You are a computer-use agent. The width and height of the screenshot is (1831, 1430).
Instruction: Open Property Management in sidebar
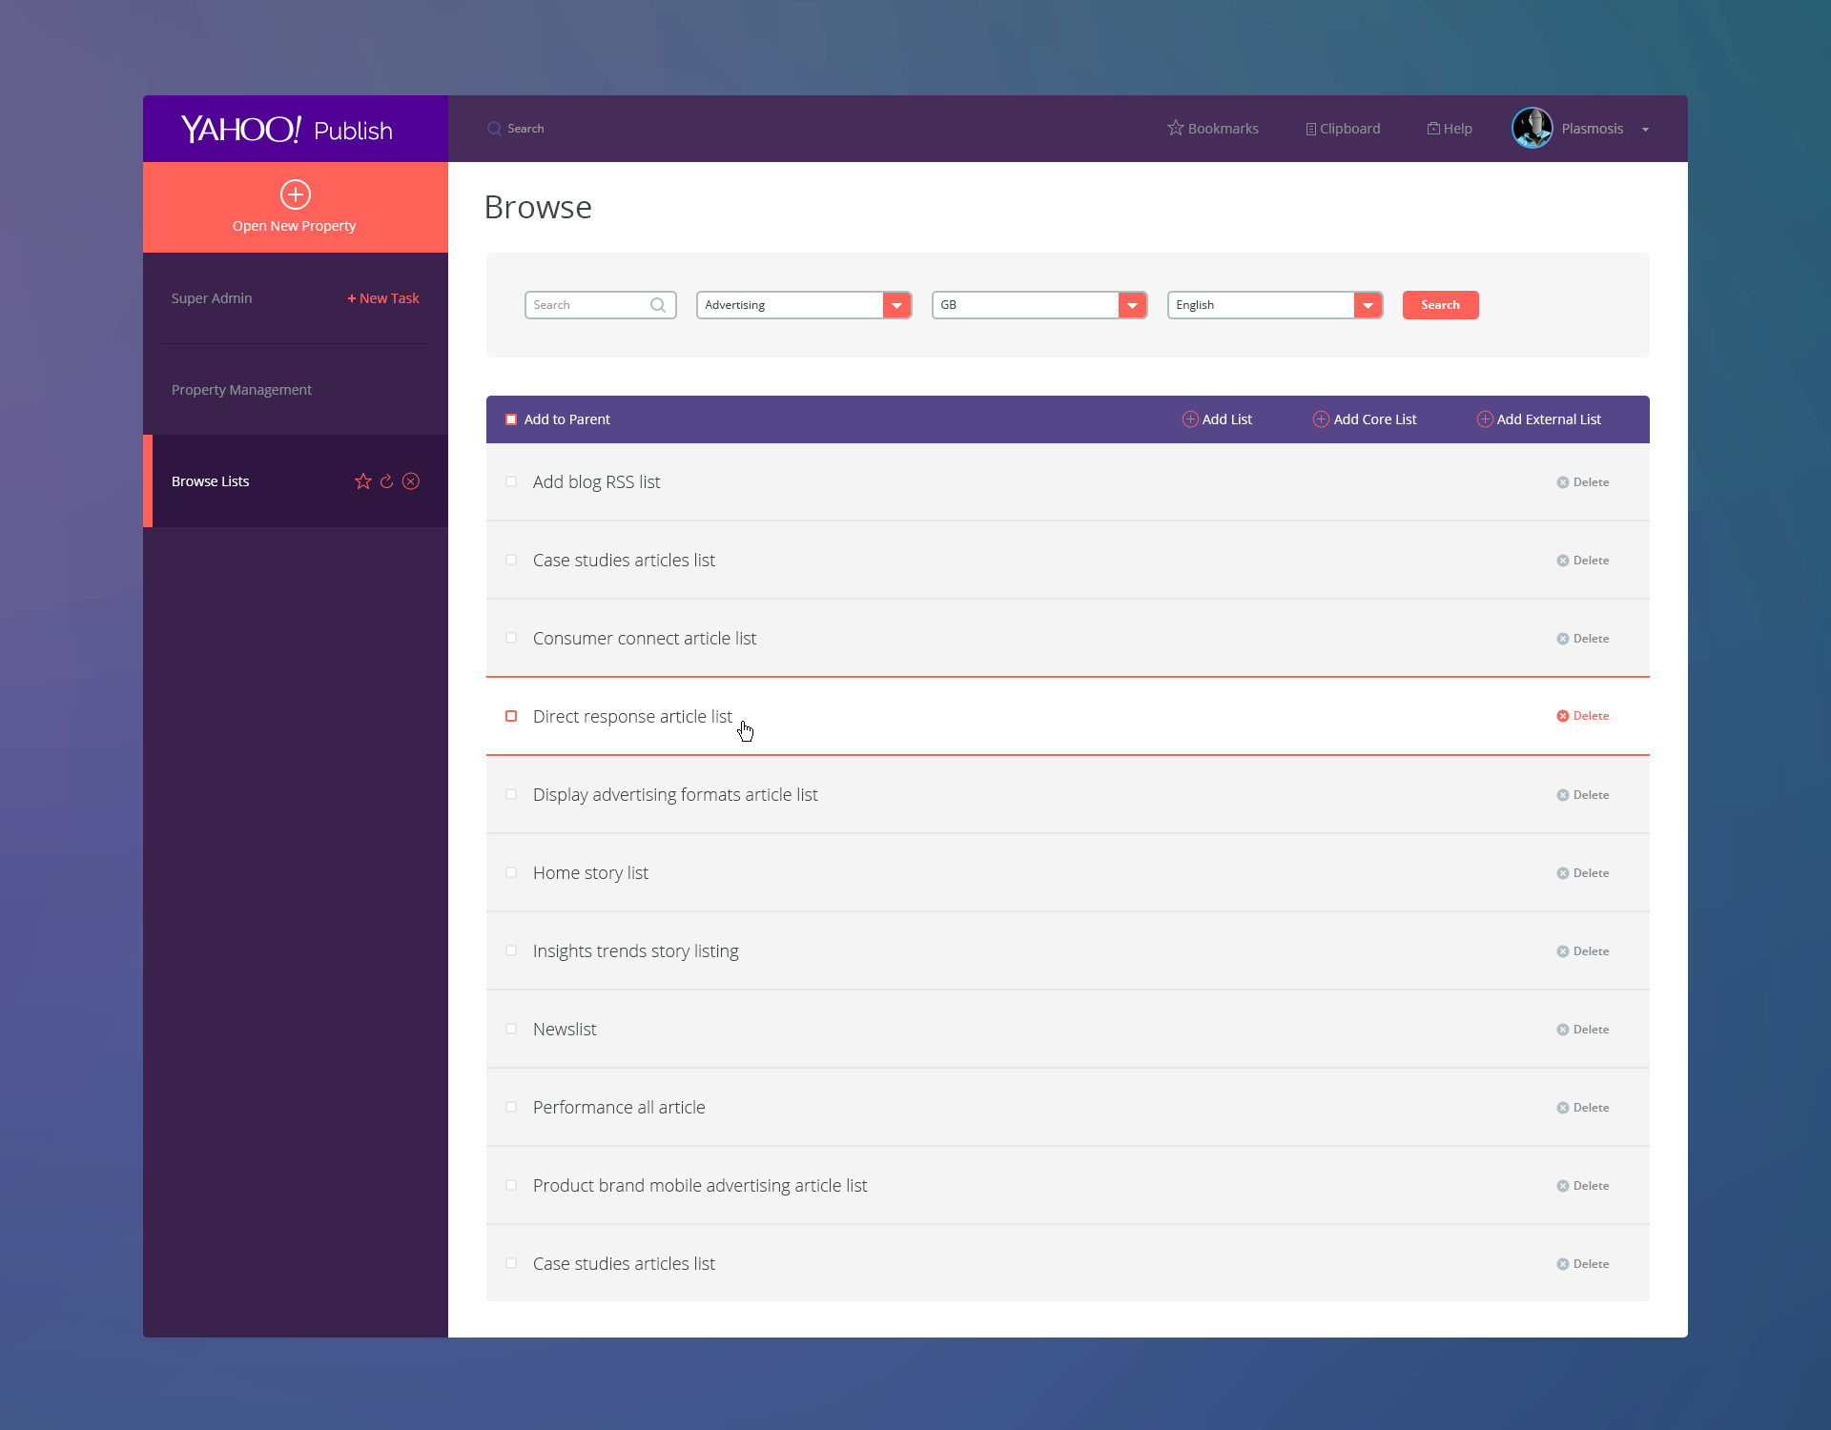(241, 390)
